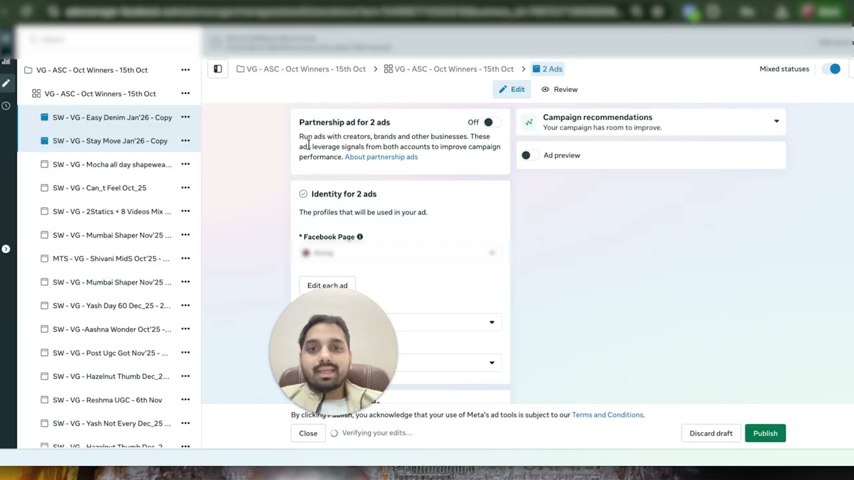Viewport: 854px width, 480px height.
Task: Switch to the Review tab
Action: [x=559, y=89]
